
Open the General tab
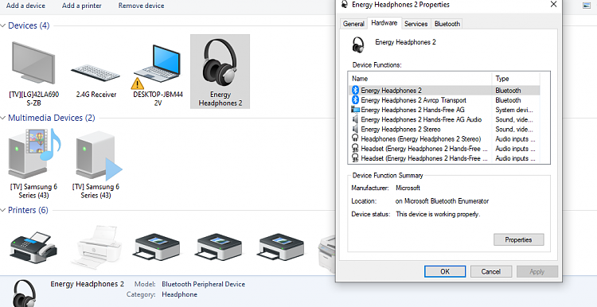[x=353, y=24]
